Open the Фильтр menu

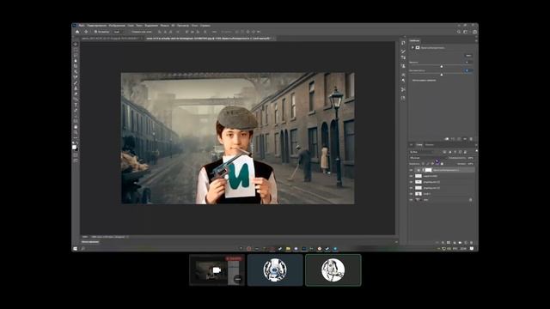[x=164, y=26]
